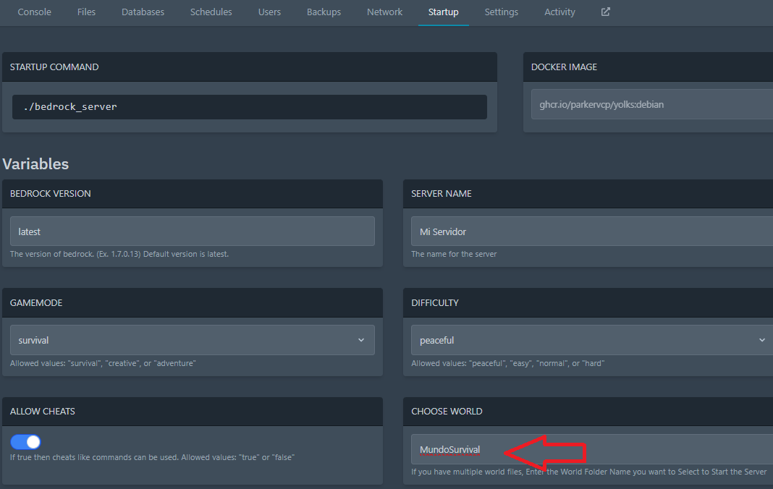The width and height of the screenshot is (773, 489).
Task: Select the Users tab
Action: click(269, 12)
